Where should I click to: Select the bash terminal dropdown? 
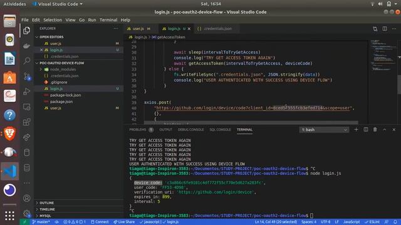pyautogui.click(x=324, y=130)
